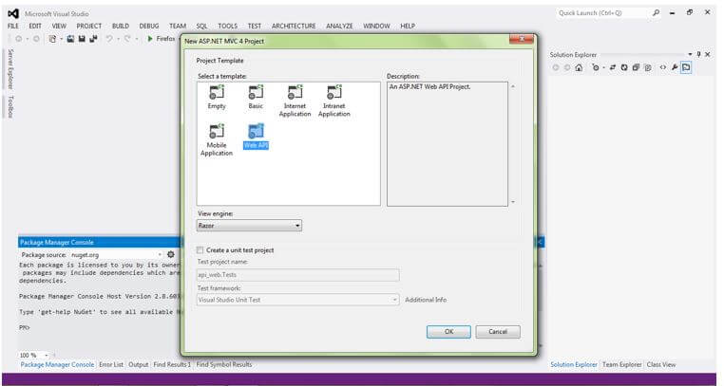Expand Undo history dropdown arrow

point(118,39)
